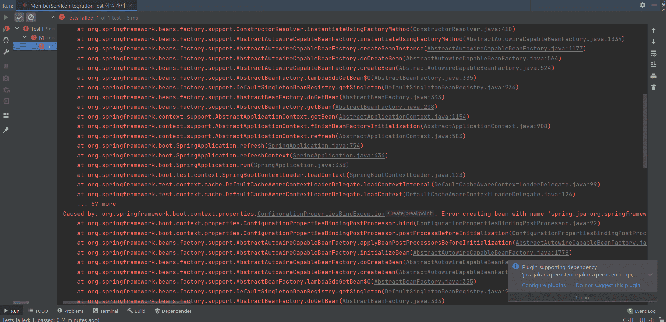Open the TODO tool window

point(38,311)
